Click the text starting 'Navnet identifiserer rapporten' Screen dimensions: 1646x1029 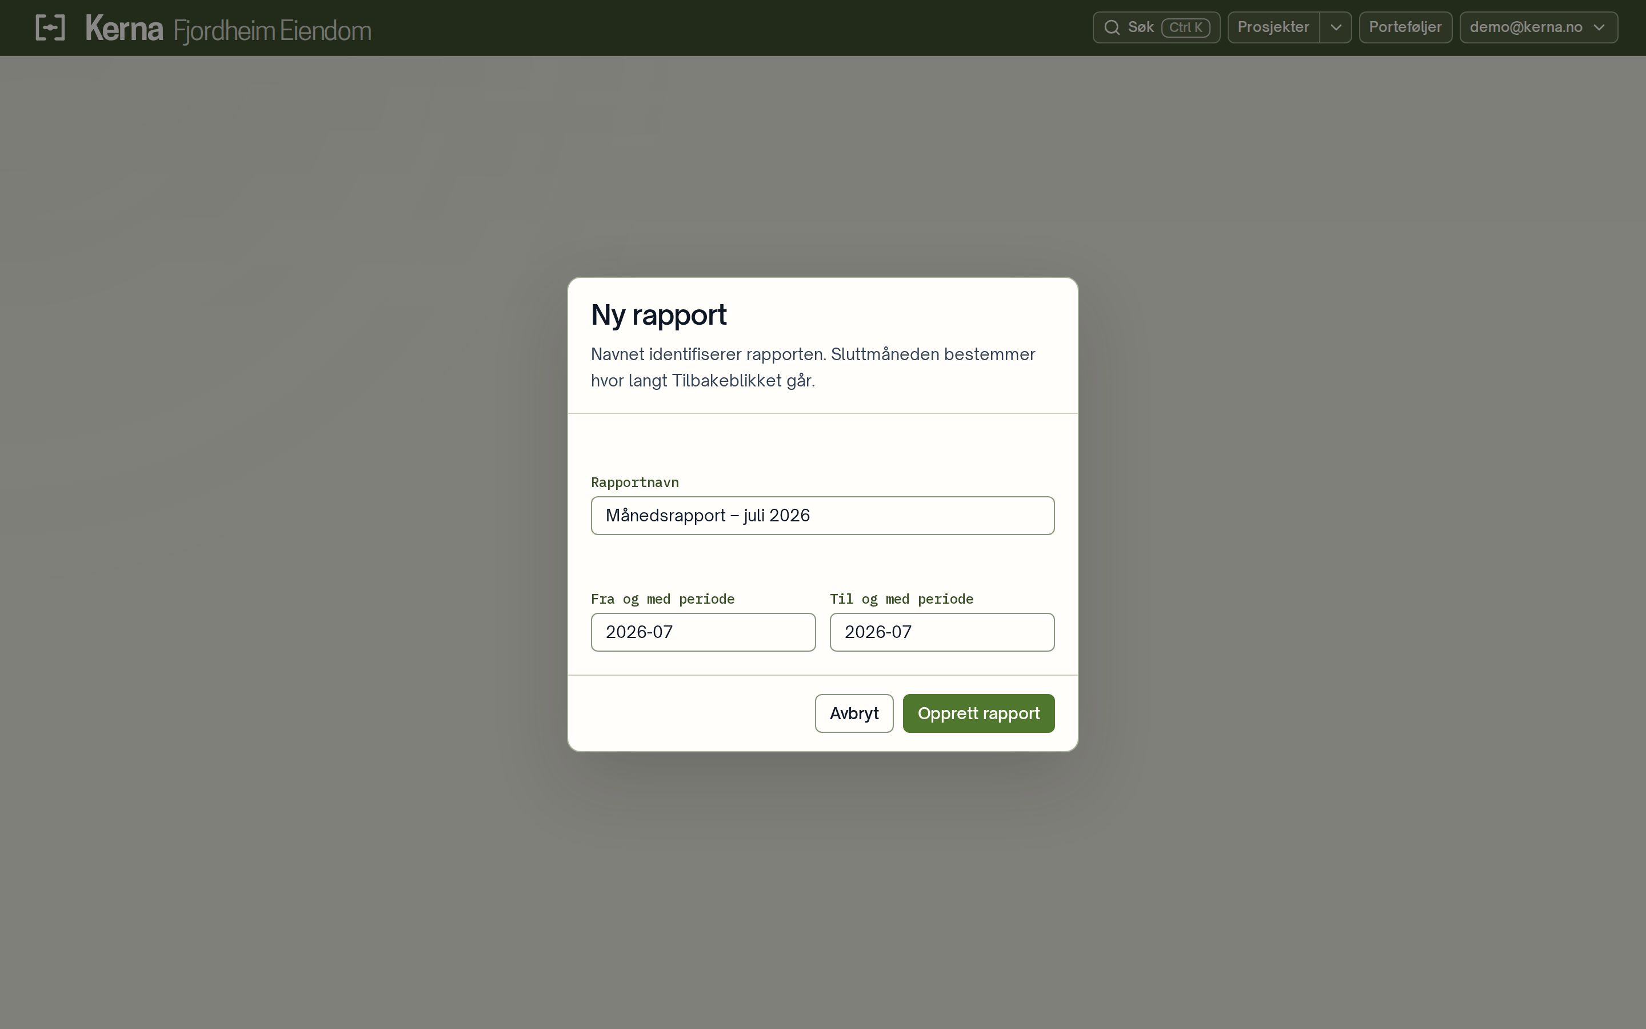(x=813, y=367)
